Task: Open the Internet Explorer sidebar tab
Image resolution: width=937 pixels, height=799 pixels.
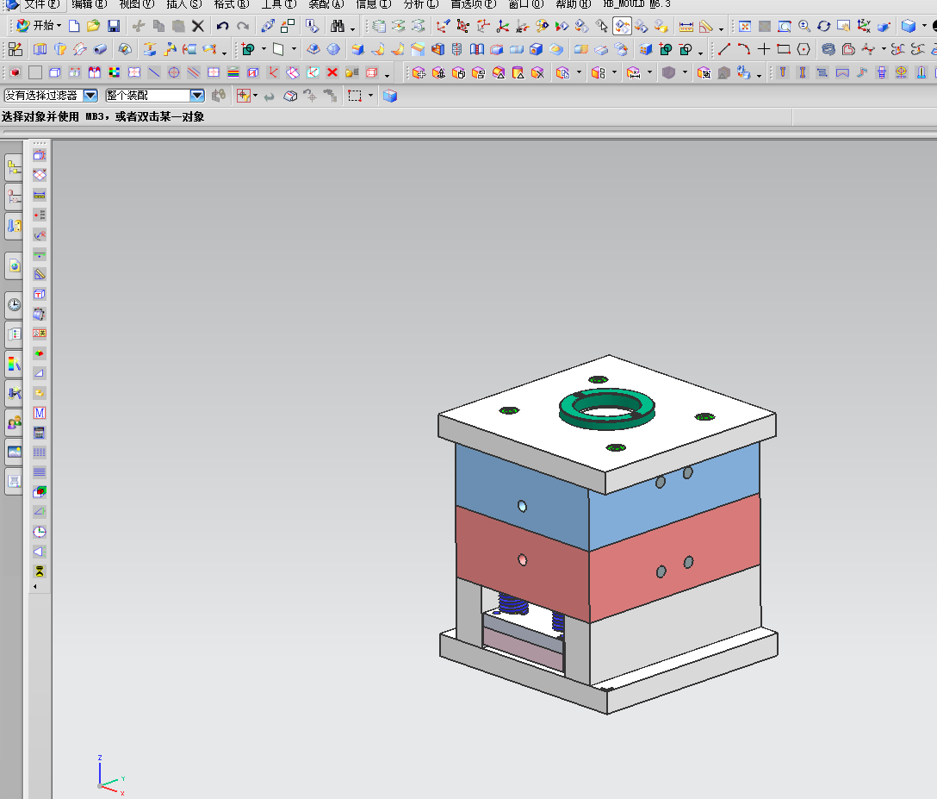Action: (x=15, y=266)
